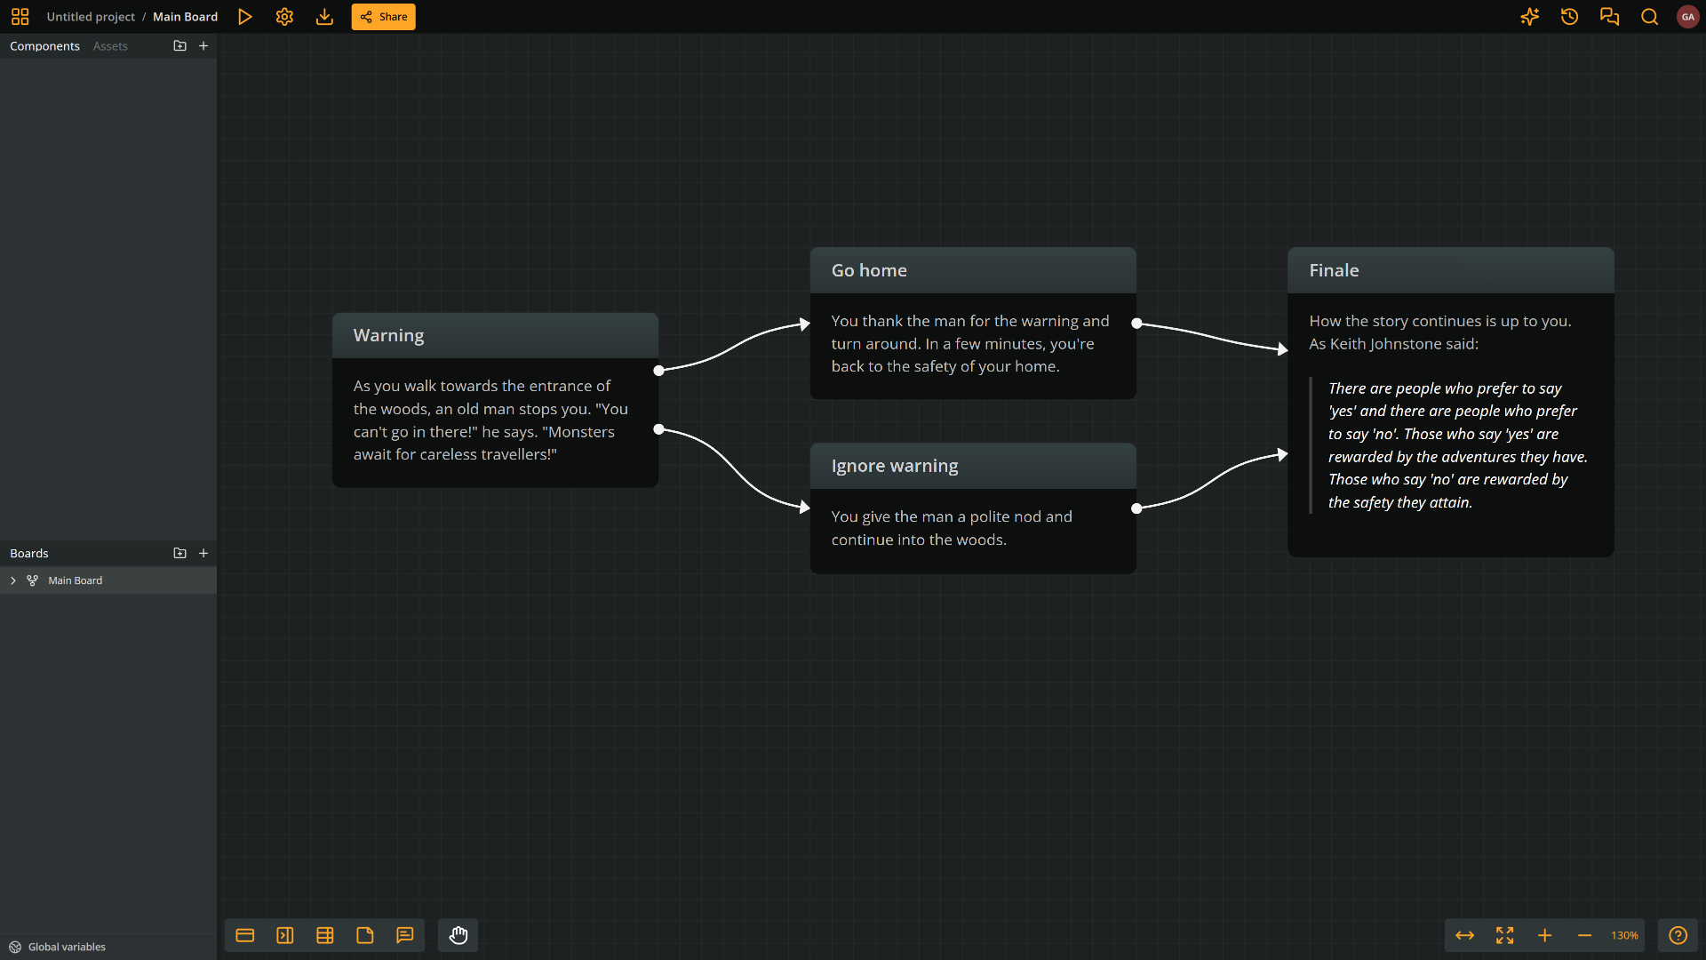Click the play project button
Viewport: 1706px width, 960px height.
pyautogui.click(x=244, y=17)
